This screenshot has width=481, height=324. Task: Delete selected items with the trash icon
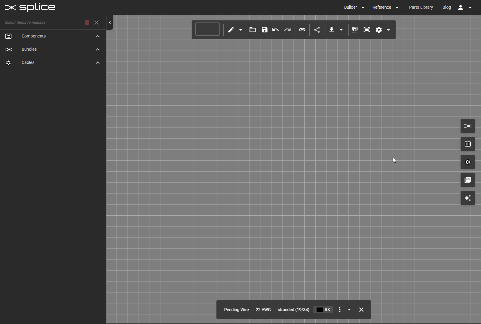pos(87,22)
